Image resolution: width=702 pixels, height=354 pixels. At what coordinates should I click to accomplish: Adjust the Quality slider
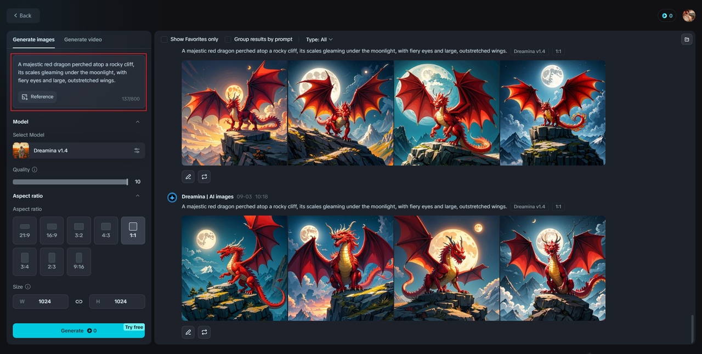[x=70, y=182]
